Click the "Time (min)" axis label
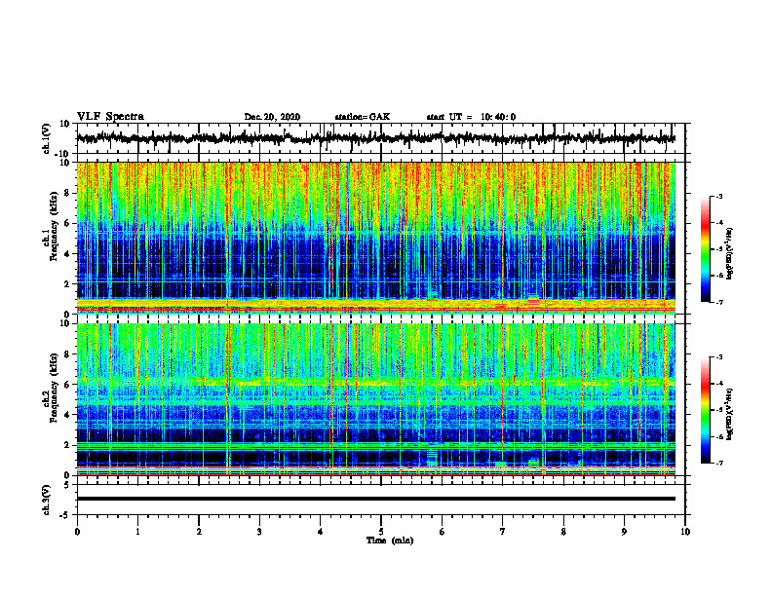This screenshot has height=596, width=772. point(390,540)
